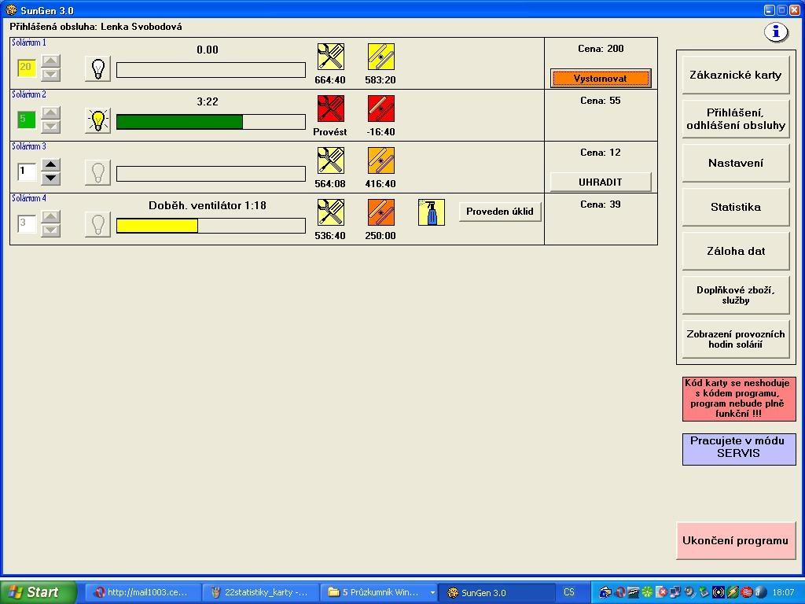The image size is (805, 604).
Task: Click the spray bottle cleaning icon
Action: point(432,212)
